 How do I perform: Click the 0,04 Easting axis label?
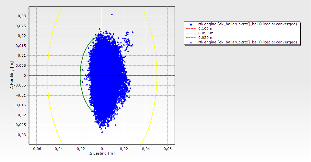[x=146, y=149]
